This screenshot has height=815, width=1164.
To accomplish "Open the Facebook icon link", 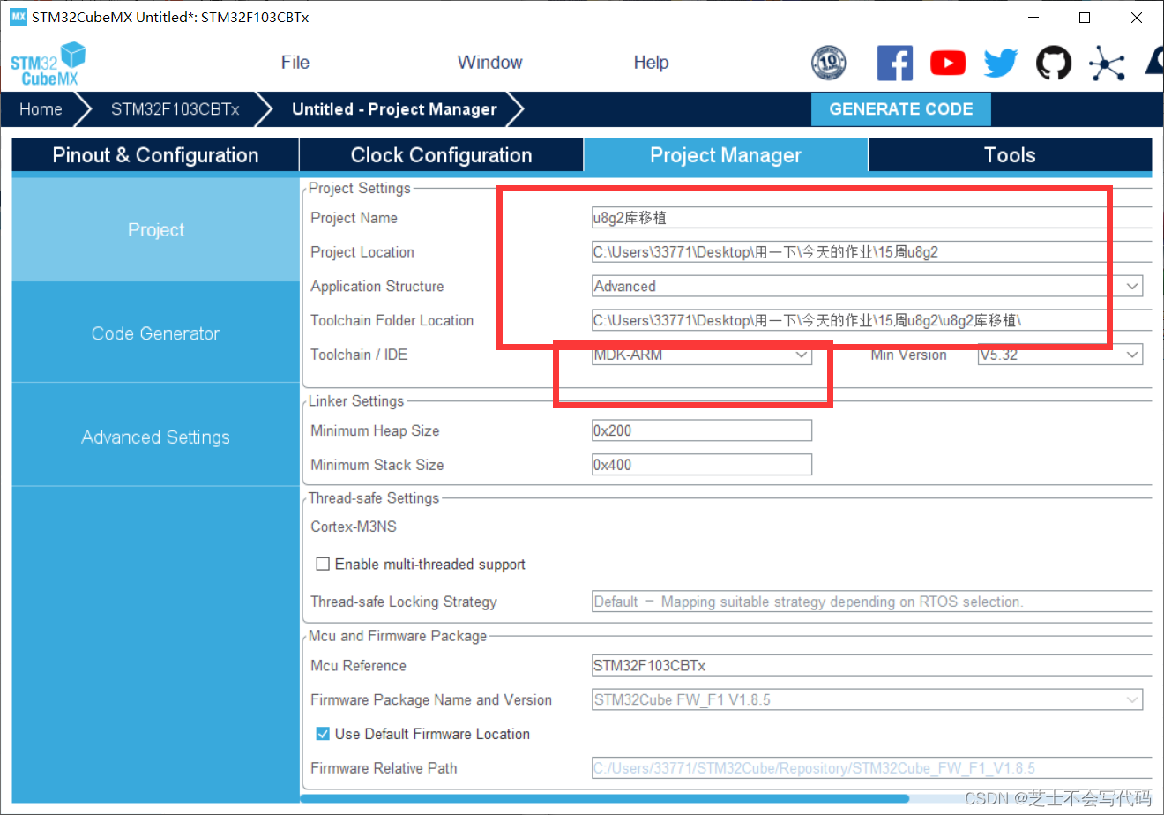I will click(895, 63).
